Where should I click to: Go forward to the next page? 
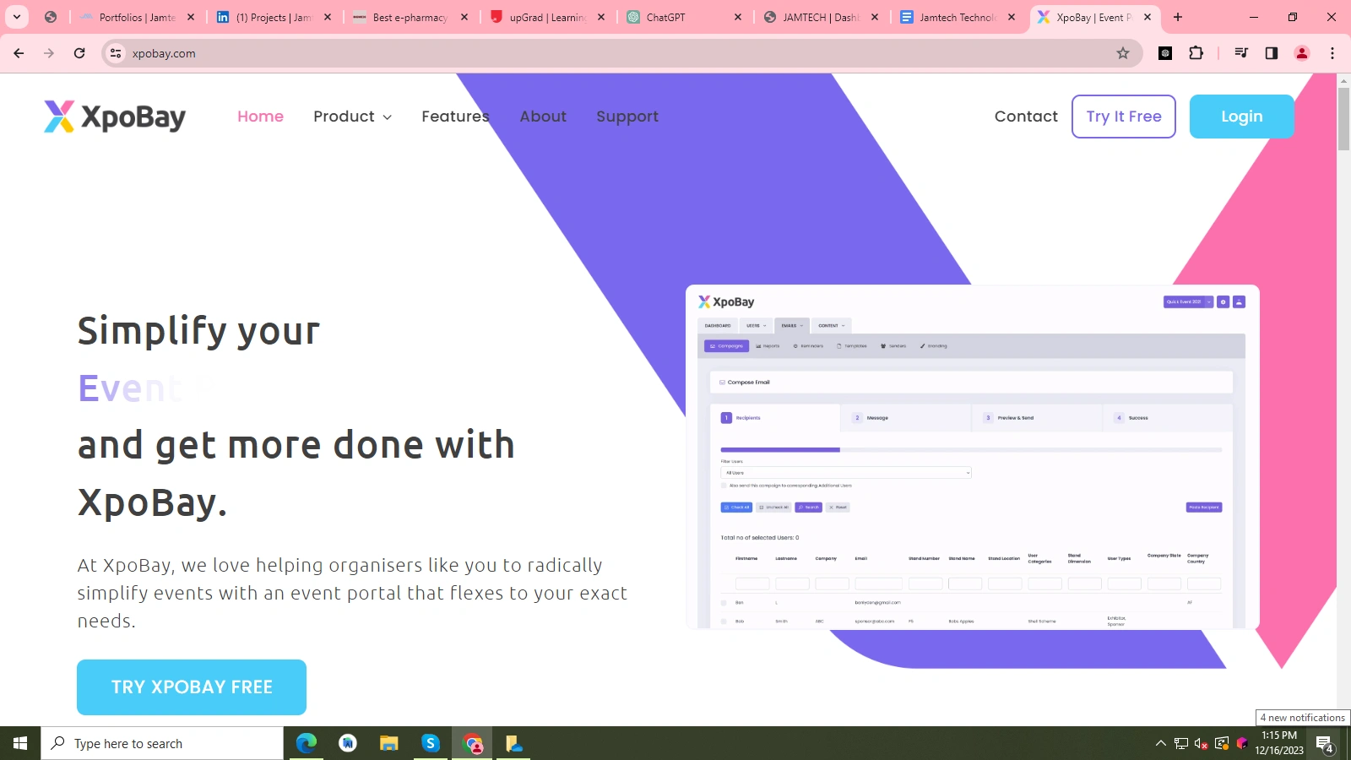pyautogui.click(x=49, y=53)
